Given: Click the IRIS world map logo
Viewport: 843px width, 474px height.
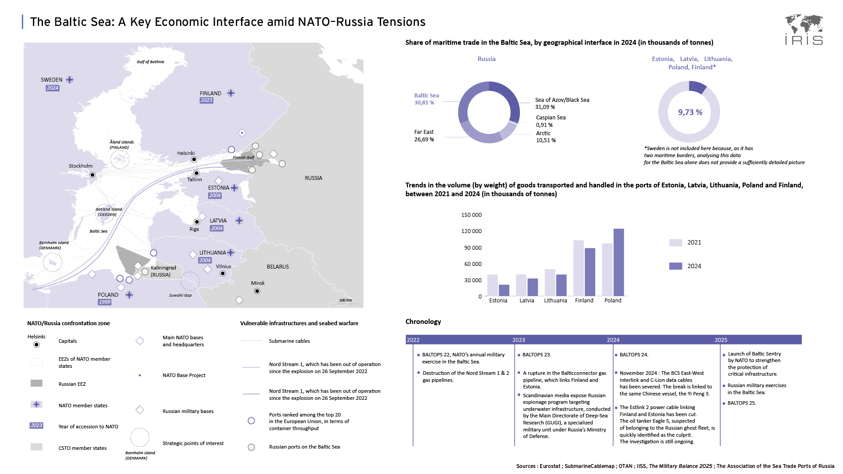Looking at the screenshot, I should pyautogui.click(x=804, y=29).
